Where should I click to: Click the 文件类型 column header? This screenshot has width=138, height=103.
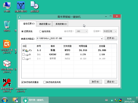point(67,46)
